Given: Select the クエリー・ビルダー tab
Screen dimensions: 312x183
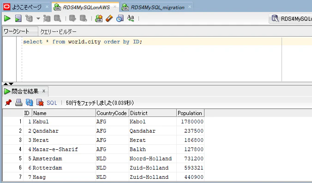Looking at the screenshot, I should click(x=58, y=32).
